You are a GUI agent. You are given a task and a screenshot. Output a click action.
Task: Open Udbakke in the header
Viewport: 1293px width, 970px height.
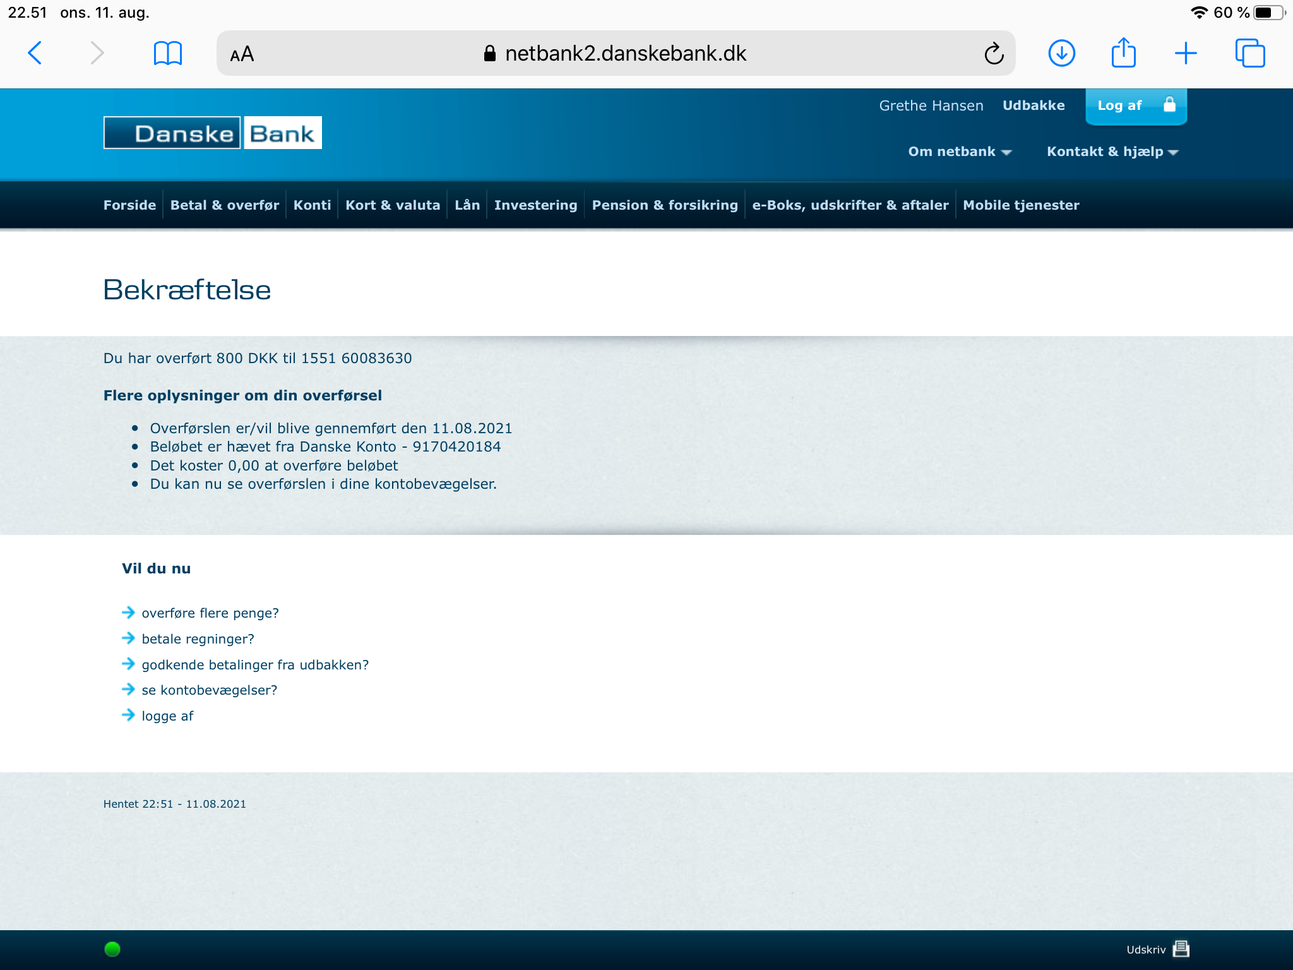click(x=1034, y=105)
